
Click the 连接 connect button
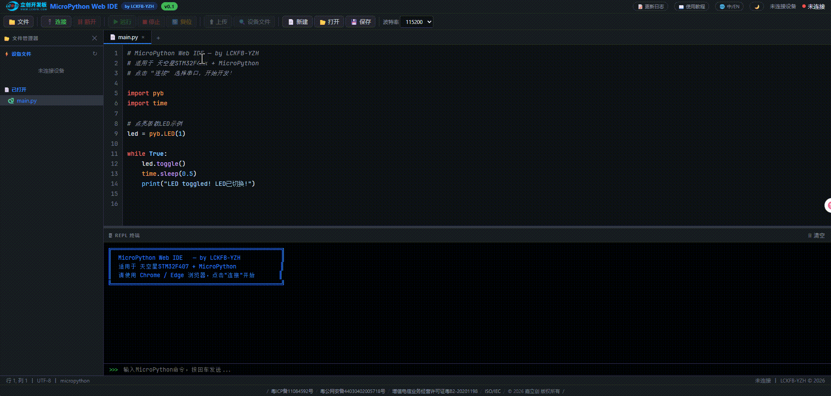(x=56, y=22)
